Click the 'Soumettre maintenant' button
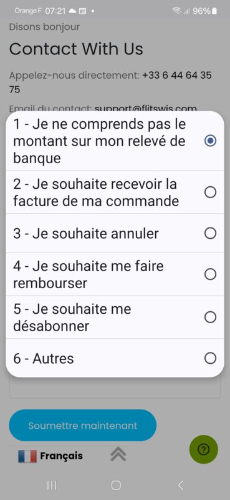Viewport: 230px width, 500px height. tap(83, 426)
